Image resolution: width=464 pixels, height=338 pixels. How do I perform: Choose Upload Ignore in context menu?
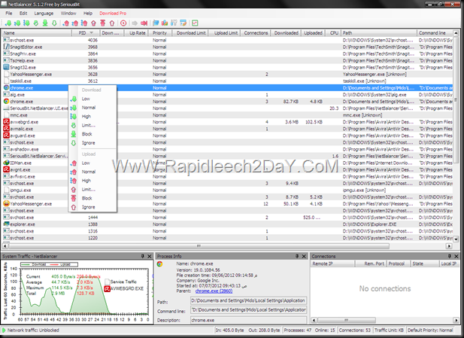pos(92,207)
